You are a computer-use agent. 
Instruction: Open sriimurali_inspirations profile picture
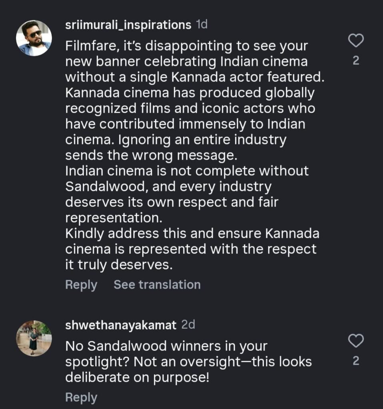[x=34, y=38]
